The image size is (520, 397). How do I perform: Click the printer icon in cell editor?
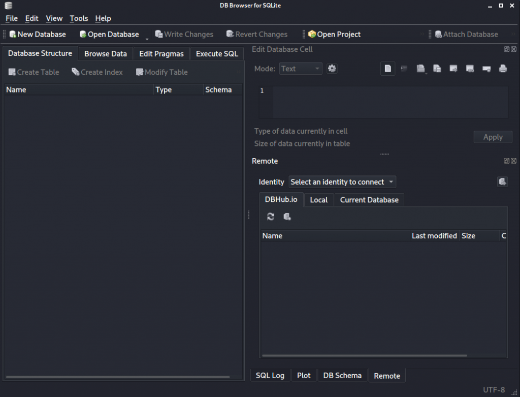[x=503, y=69]
